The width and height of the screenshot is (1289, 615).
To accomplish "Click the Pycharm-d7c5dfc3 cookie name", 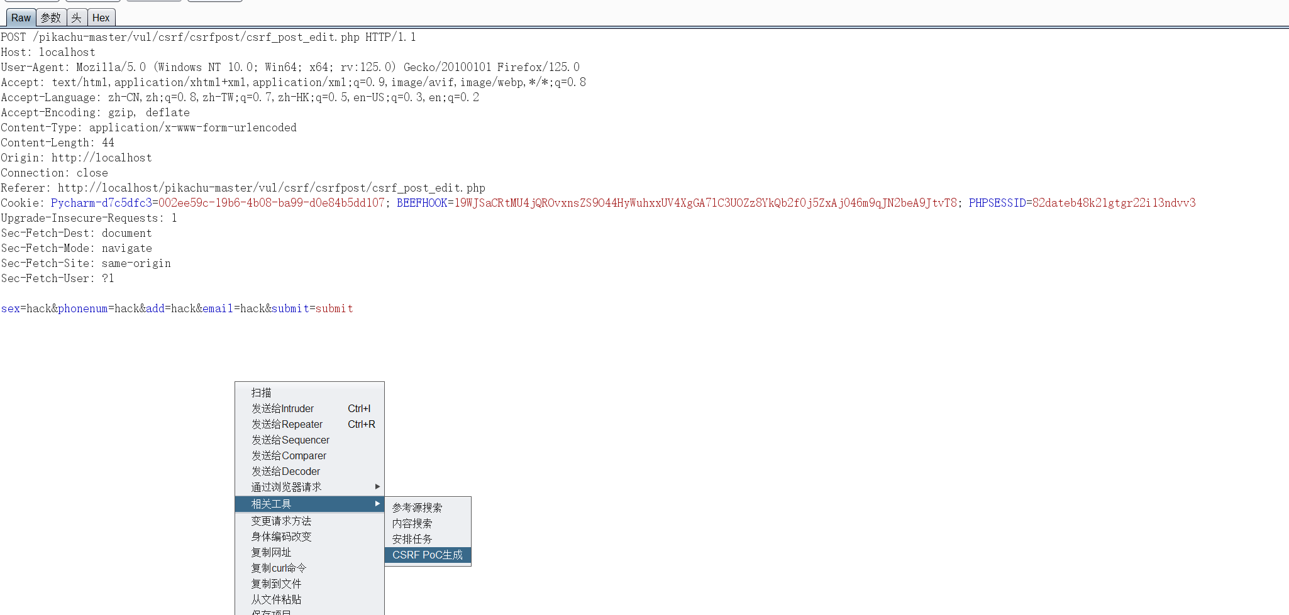I will [x=101, y=203].
